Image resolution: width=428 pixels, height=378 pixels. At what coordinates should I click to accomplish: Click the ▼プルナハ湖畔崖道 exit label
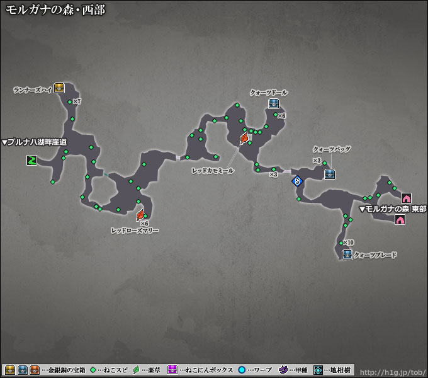point(35,142)
